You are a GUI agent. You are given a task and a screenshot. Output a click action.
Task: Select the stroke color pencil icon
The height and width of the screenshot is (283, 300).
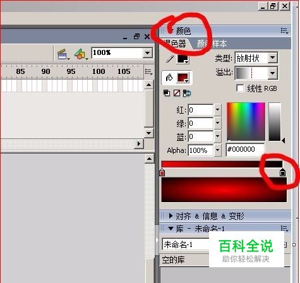(169, 59)
